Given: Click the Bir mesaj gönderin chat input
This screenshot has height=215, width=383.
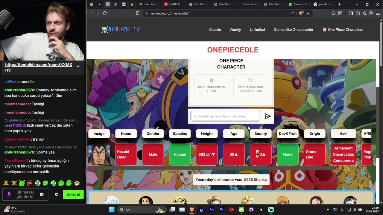Looking at the screenshot, I should click(25, 194).
